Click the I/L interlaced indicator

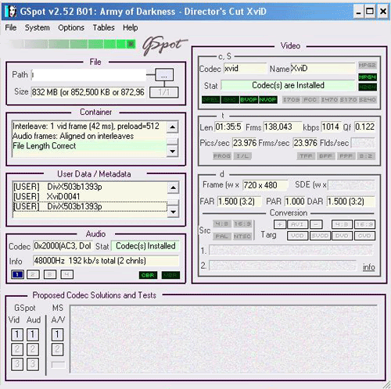coord(242,156)
